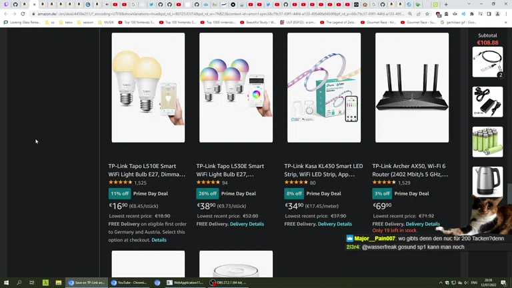Open File Explorer from taskbar
Screen dimensions: 512x288
[59, 283]
